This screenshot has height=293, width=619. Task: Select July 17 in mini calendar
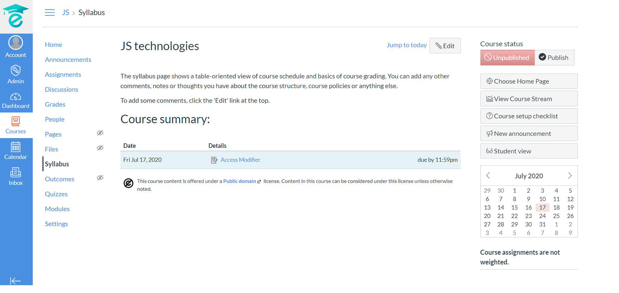coord(542,208)
